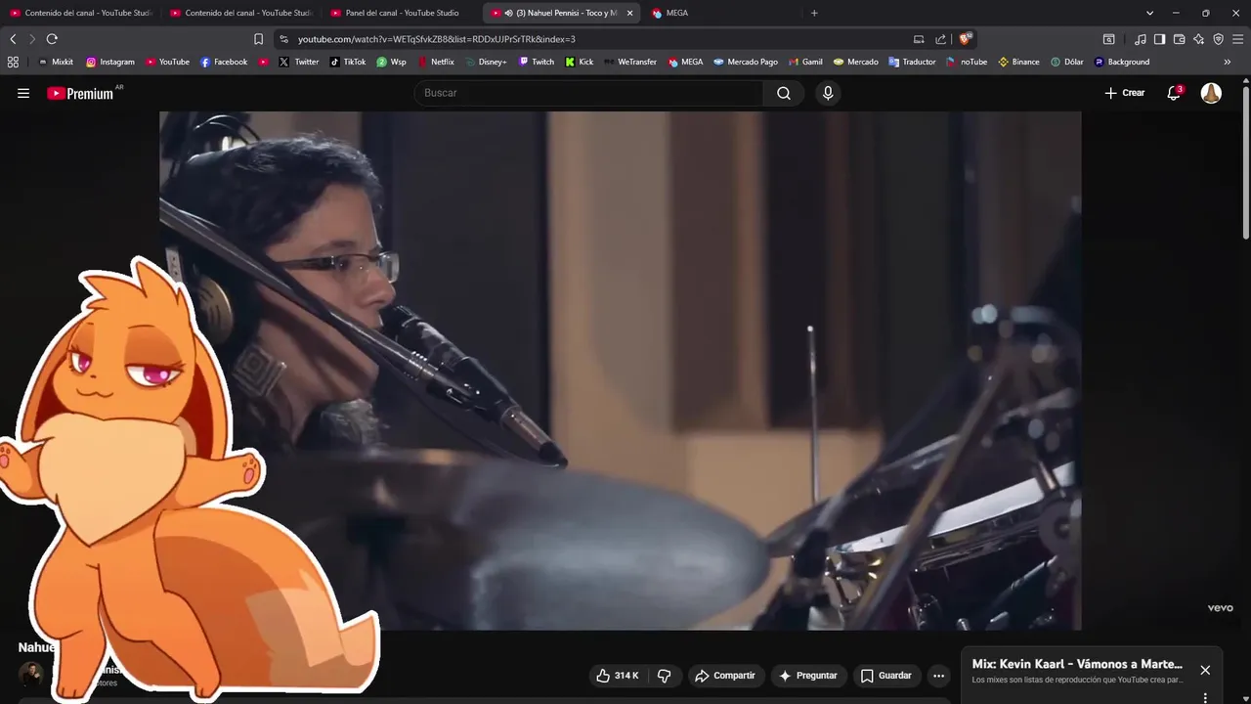Close the Mix Kevin Kaarl panel
This screenshot has height=704, width=1251.
coord(1205,670)
